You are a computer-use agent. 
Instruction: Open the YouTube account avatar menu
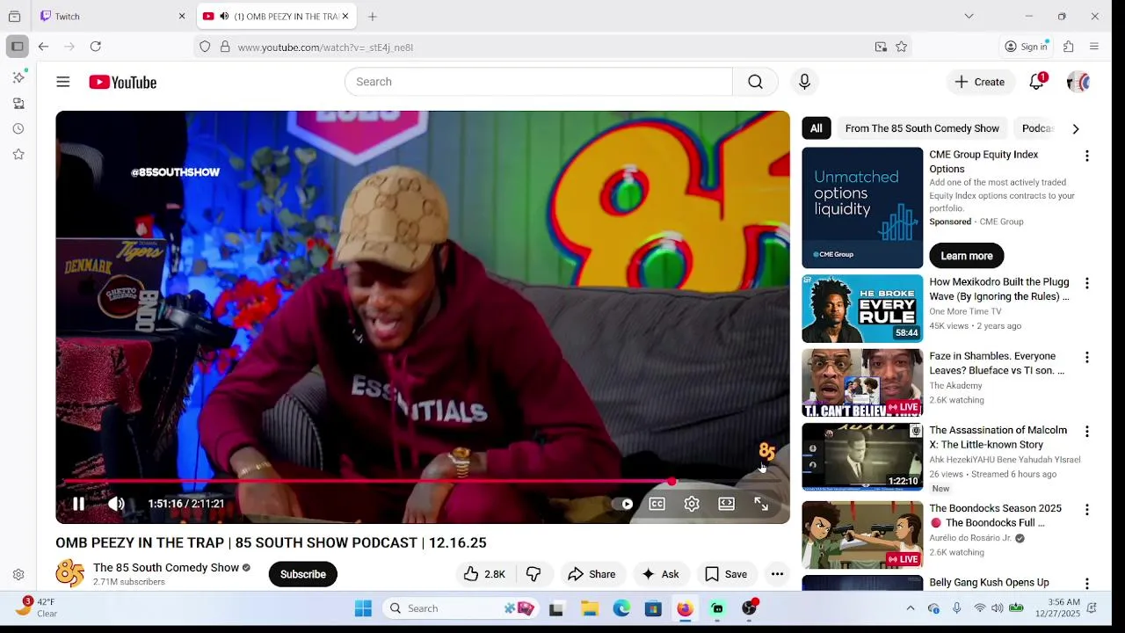pyautogui.click(x=1078, y=82)
